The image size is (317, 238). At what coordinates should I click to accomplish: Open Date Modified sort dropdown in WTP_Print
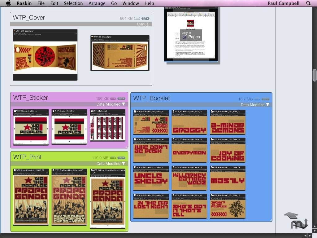pyautogui.click(x=111, y=164)
